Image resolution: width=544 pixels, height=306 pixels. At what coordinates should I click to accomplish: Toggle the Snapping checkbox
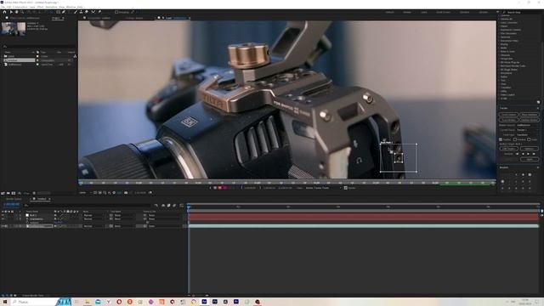tap(116, 12)
